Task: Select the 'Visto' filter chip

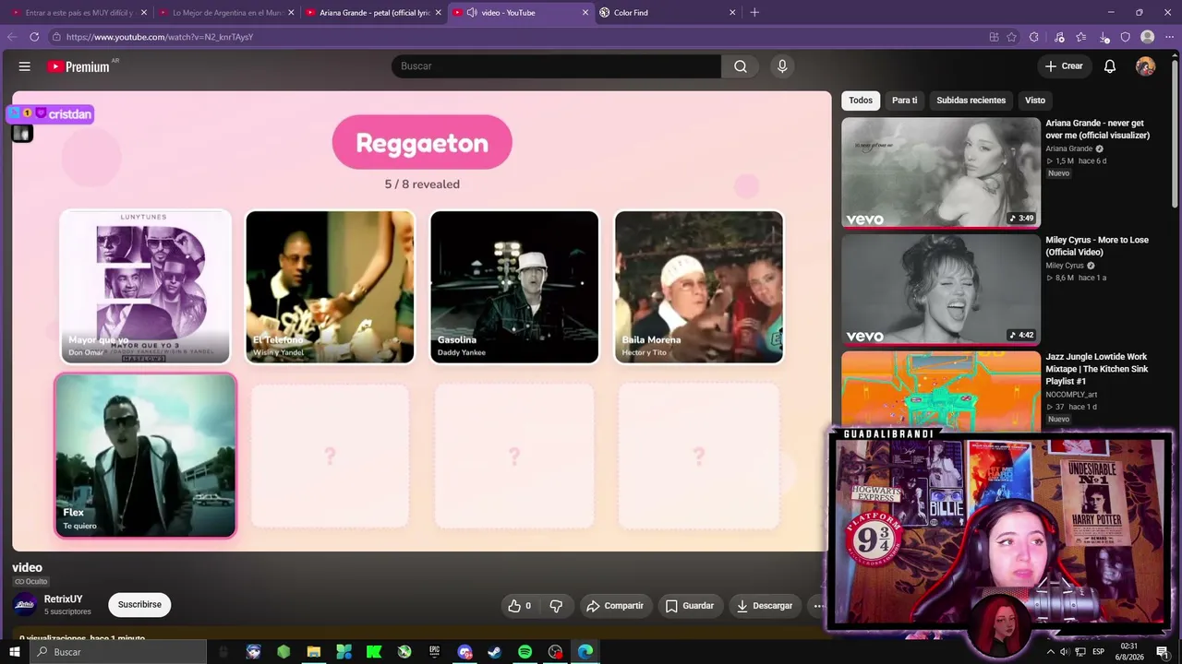Action: click(1035, 101)
